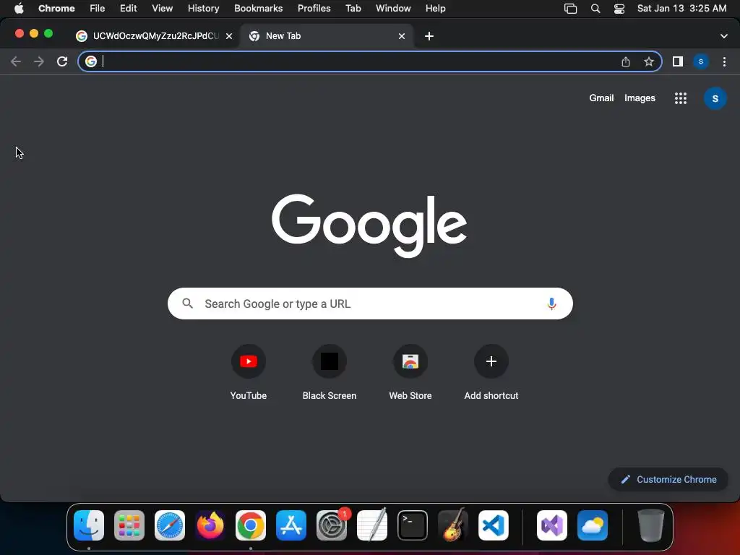This screenshot has height=555, width=740.
Task: Open GarageBand from the Dock
Action: pos(453,525)
